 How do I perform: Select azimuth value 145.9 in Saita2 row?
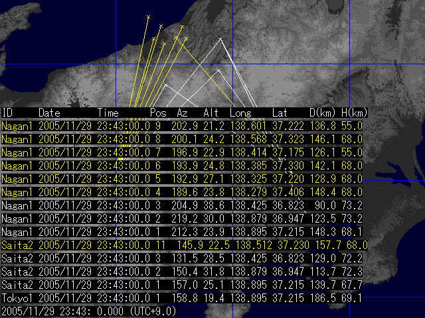(190, 245)
